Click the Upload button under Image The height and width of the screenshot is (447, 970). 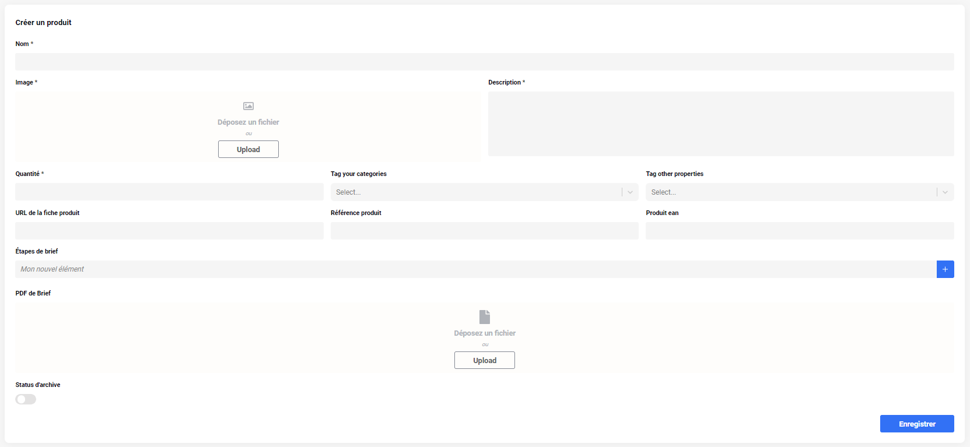tap(248, 149)
